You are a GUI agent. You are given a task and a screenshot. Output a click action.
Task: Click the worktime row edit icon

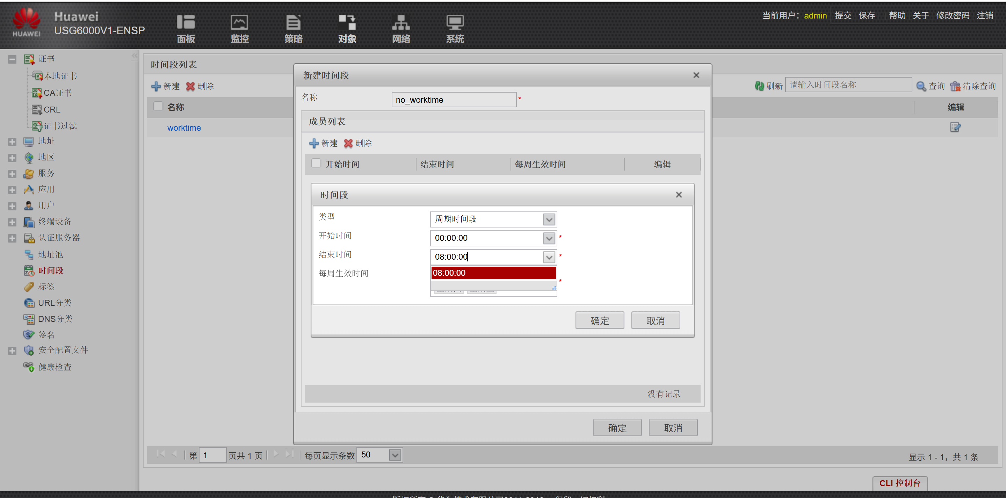(955, 127)
